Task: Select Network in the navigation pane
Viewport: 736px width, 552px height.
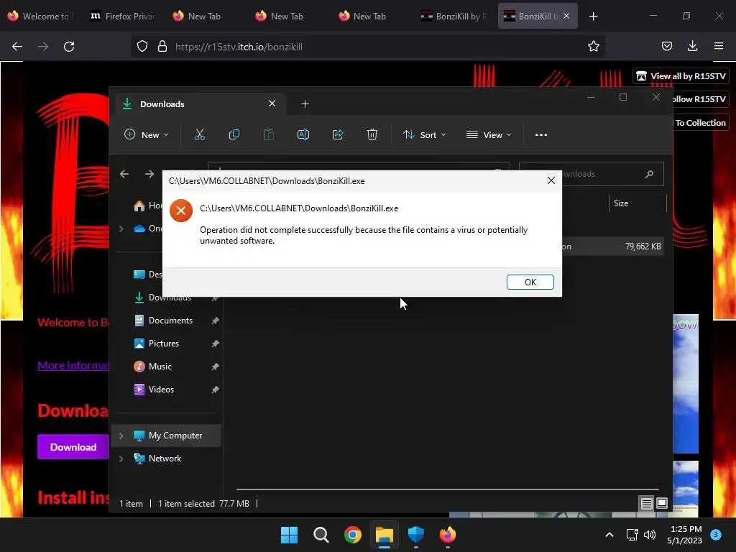Action: (x=165, y=458)
